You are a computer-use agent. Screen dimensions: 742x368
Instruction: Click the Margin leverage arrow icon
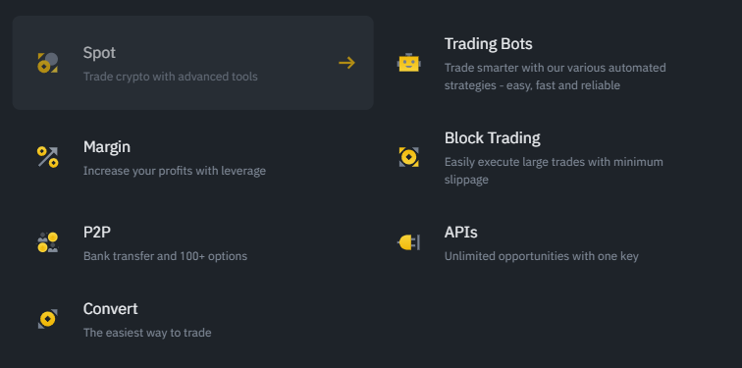point(48,157)
